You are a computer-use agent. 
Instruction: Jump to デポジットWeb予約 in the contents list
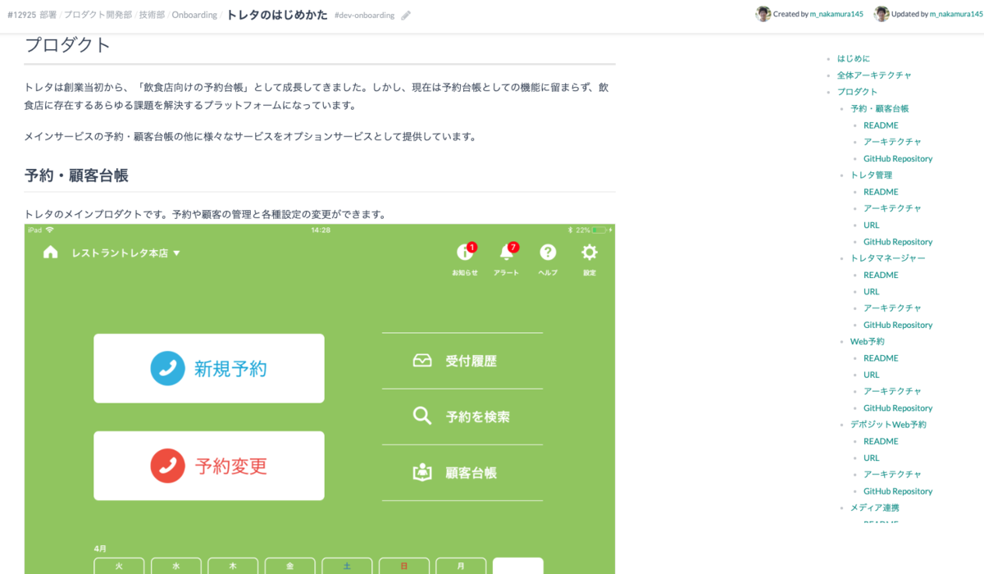click(x=888, y=425)
